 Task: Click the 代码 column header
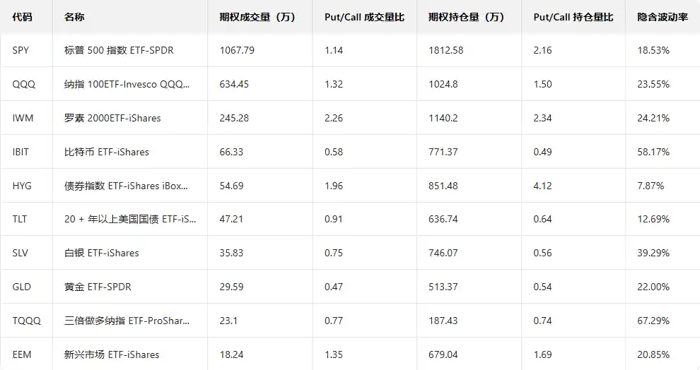click(23, 17)
